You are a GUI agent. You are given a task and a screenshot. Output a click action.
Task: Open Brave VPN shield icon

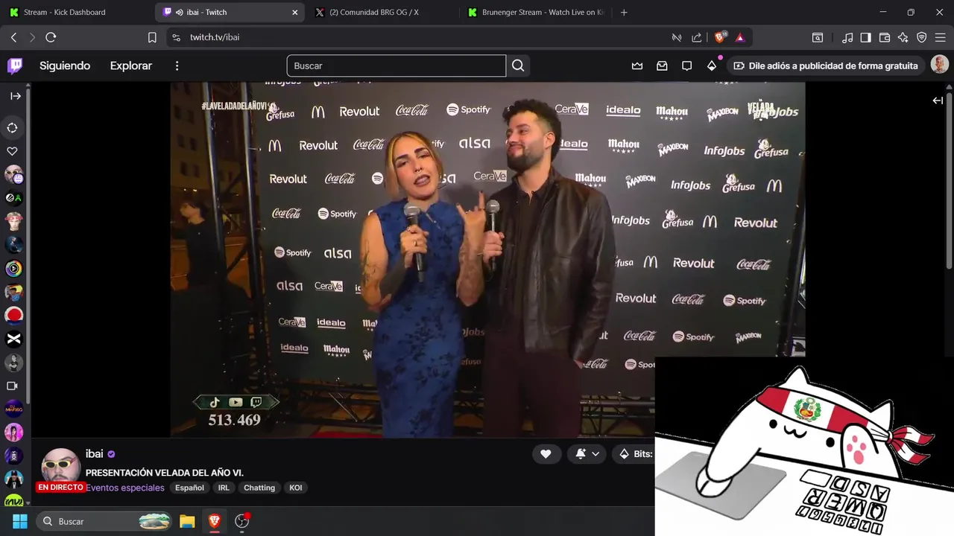[921, 37]
